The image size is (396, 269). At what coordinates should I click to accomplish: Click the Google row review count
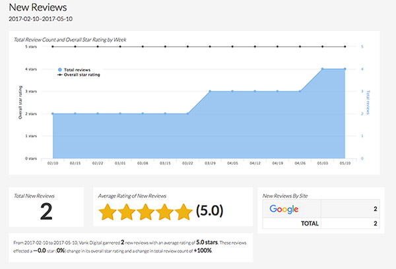376,209
